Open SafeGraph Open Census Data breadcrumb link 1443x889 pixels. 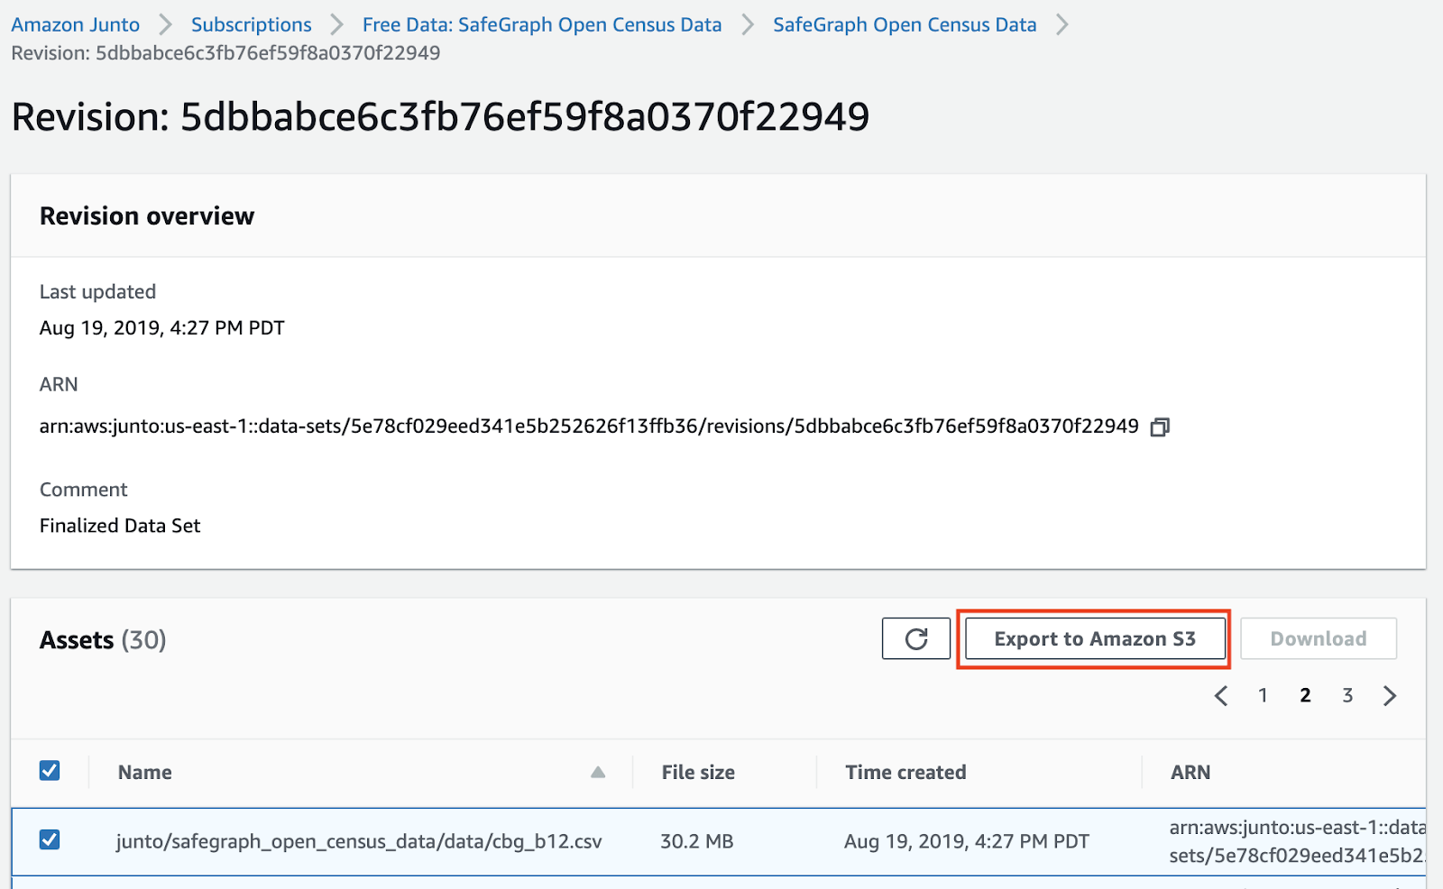click(905, 25)
